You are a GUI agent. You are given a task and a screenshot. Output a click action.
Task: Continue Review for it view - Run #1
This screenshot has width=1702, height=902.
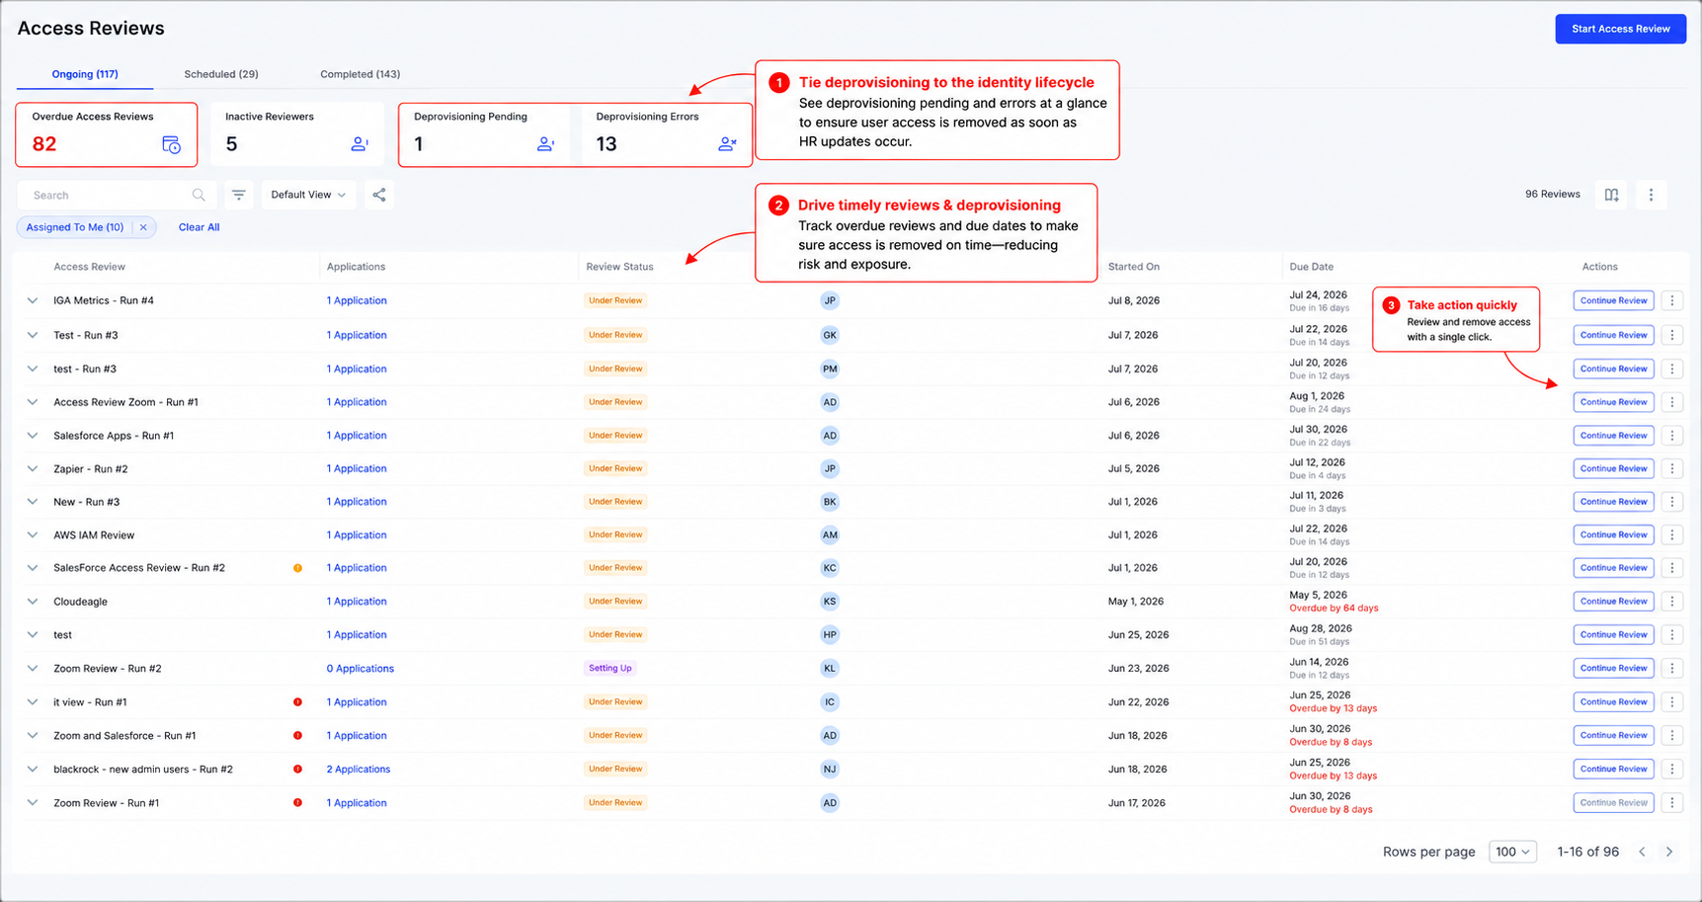point(1613,702)
